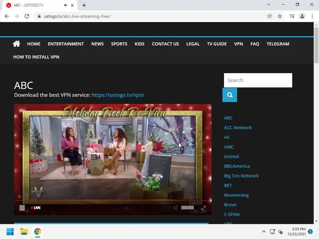Image resolution: width=319 pixels, height=239 pixels.
Task: Open the TV GUIDE menu item
Action: [x=217, y=44]
